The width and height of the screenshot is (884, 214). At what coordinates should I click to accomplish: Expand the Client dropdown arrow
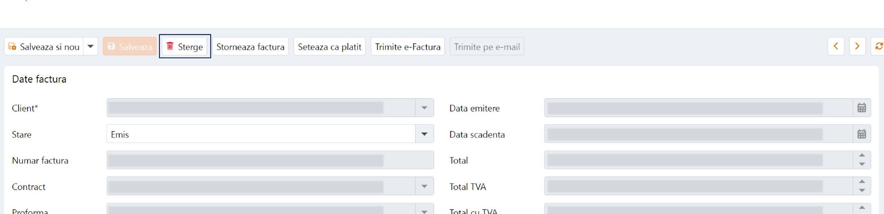(424, 108)
